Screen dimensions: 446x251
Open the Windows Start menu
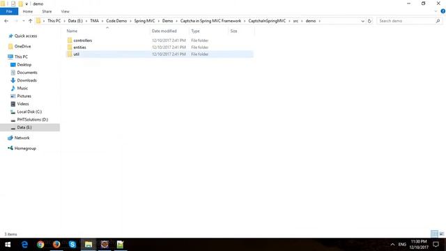[x=8, y=245]
